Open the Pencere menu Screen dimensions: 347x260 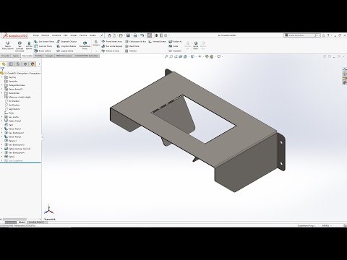[83, 35]
